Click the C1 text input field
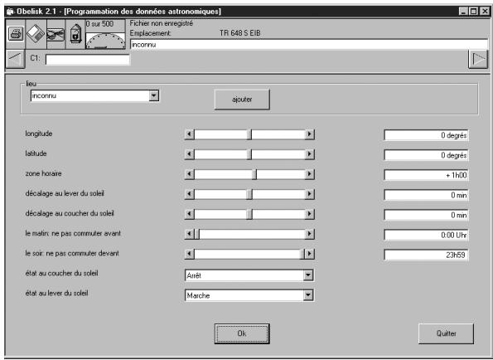The height and width of the screenshot is (360, 493). tap(87, 59)
